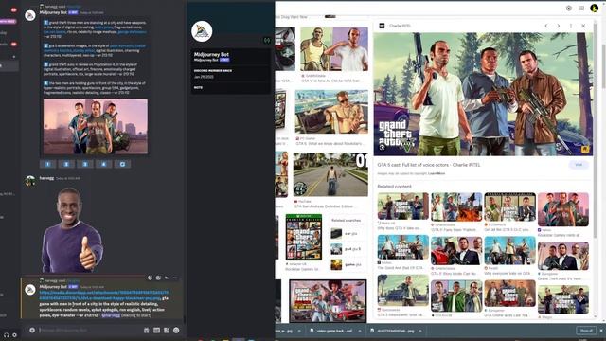Open more options on hovered message
Viewport: 606px width, 341px height.
(x=175, y=278)
